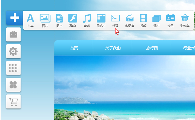Open the grid apps sidebar button
Screen dimensions: 195x120
13,68
